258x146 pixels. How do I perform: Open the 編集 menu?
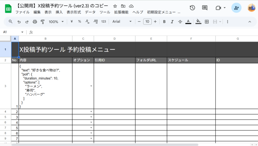pos(37,12)
